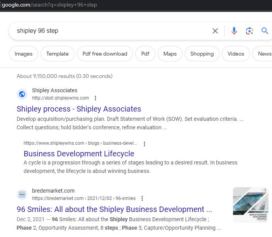Click the bredemarket.com site favicon
The height and width of the screenshot is (237, 272).
point(22,194)
